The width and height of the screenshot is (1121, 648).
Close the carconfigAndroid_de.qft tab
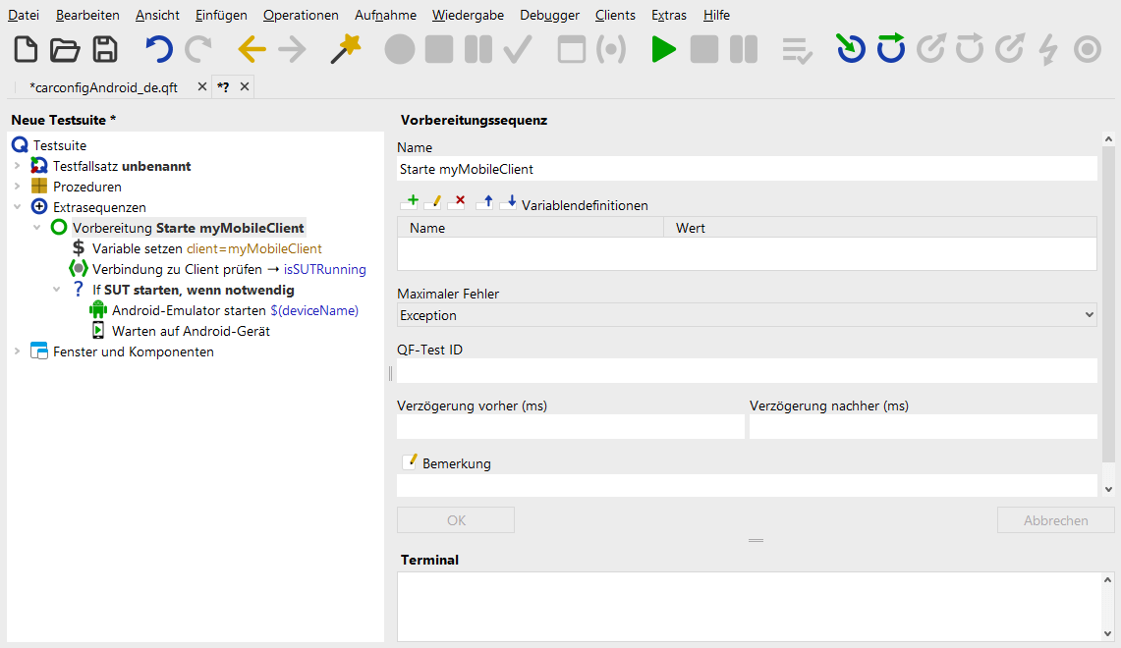[x=202, y=86]
